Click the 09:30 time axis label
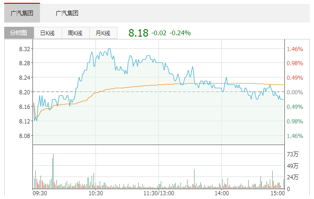 39,193
